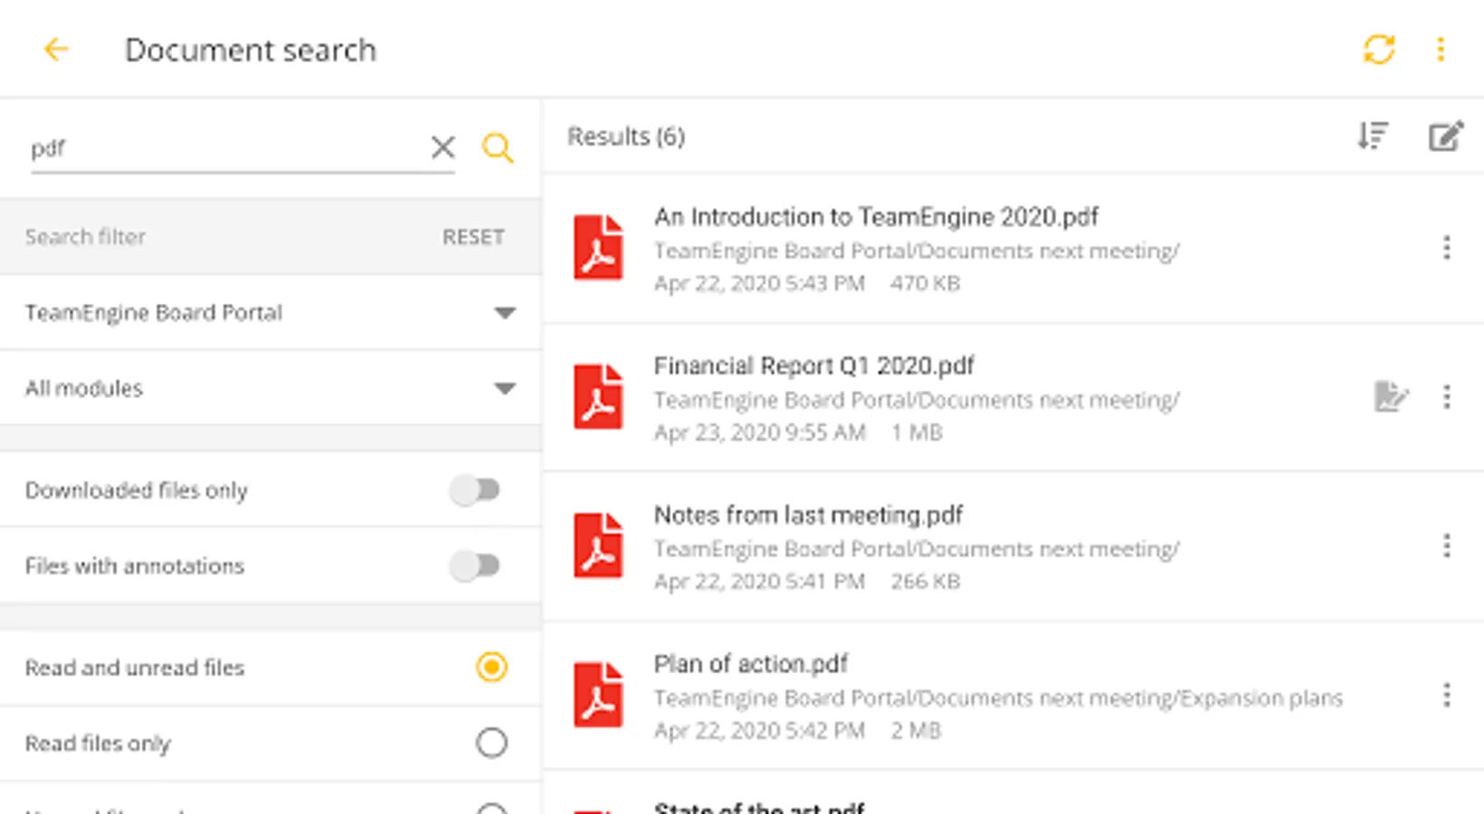1484x814 pixels.
Task: Open annotation icon on Financial Report Q1
Action: pos(1390,396)
